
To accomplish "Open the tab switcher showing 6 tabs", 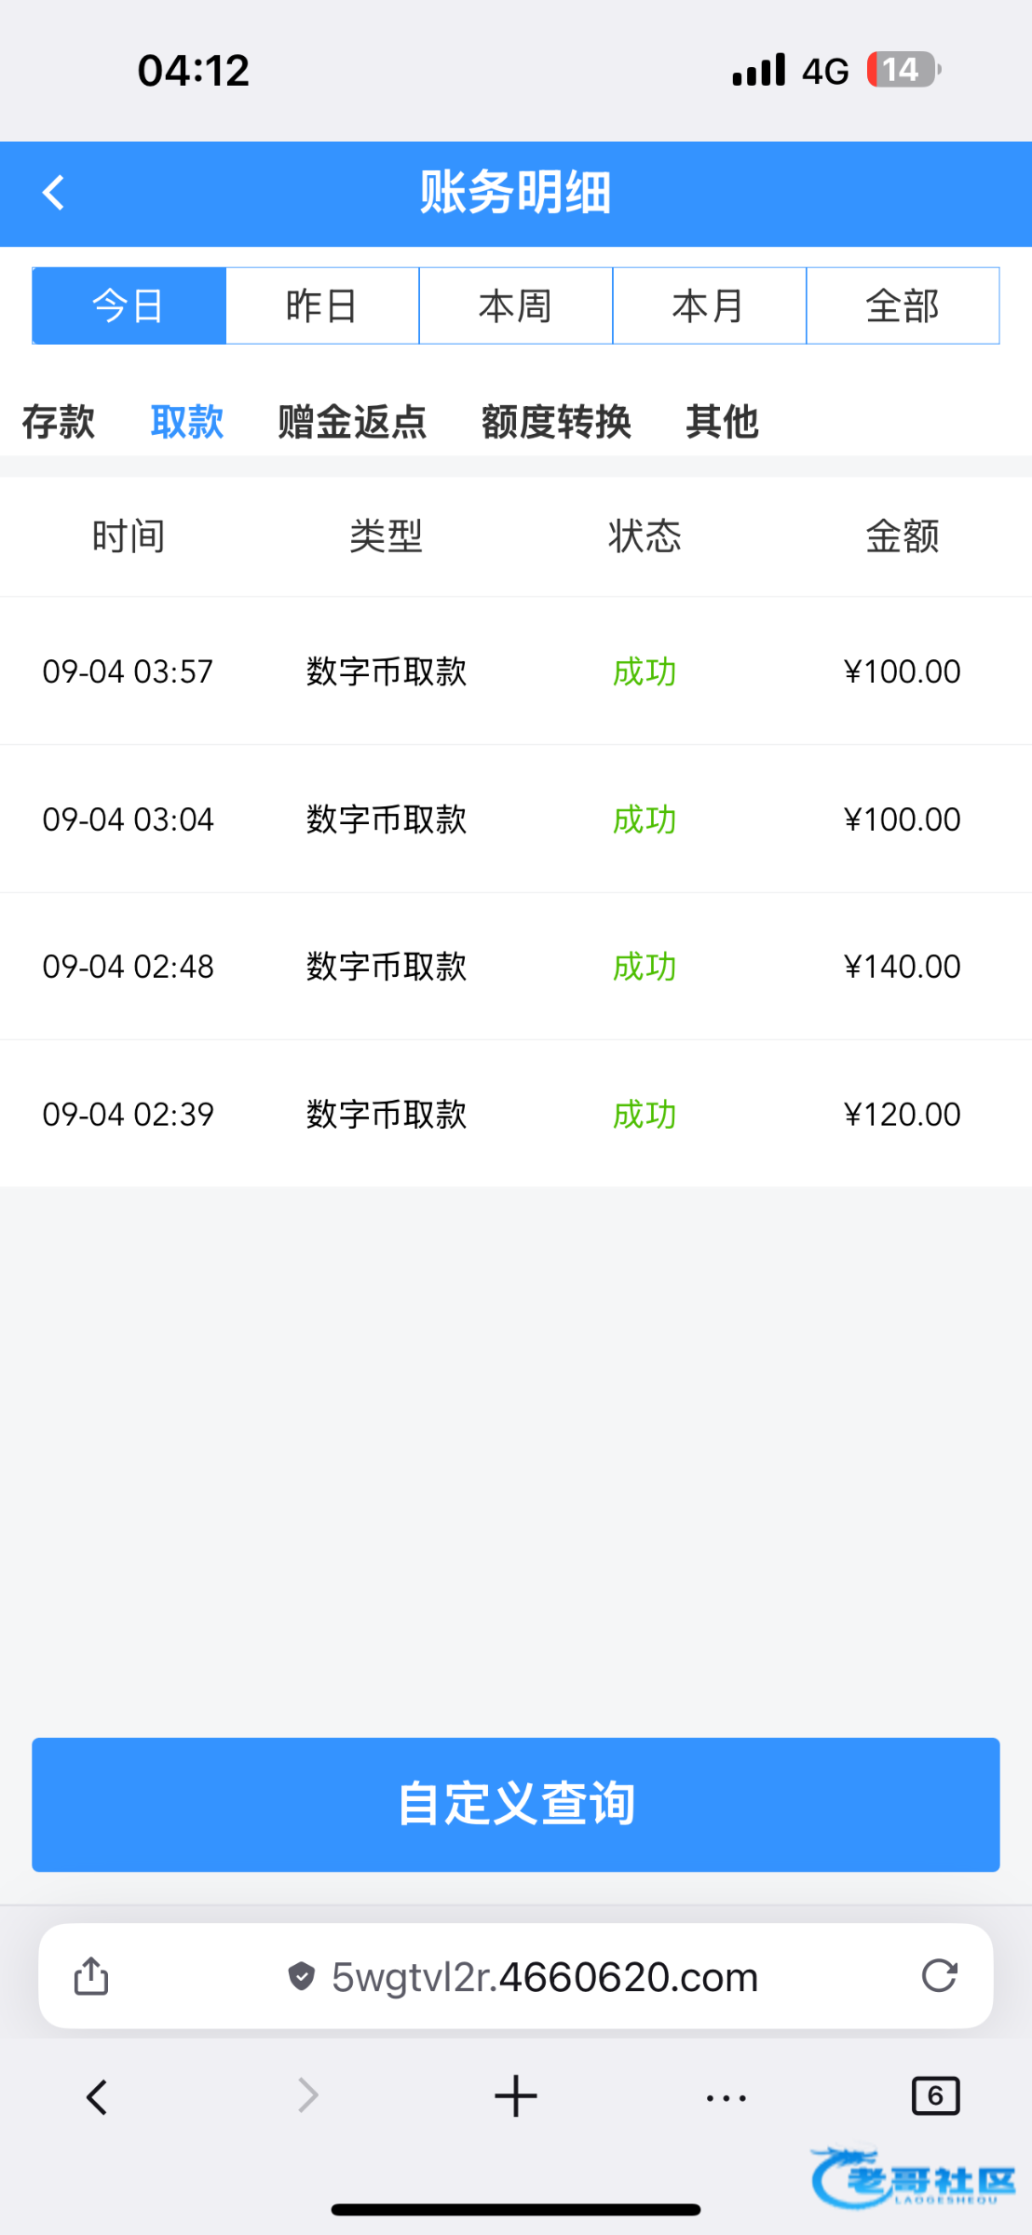I will (x=935, y=2096).
